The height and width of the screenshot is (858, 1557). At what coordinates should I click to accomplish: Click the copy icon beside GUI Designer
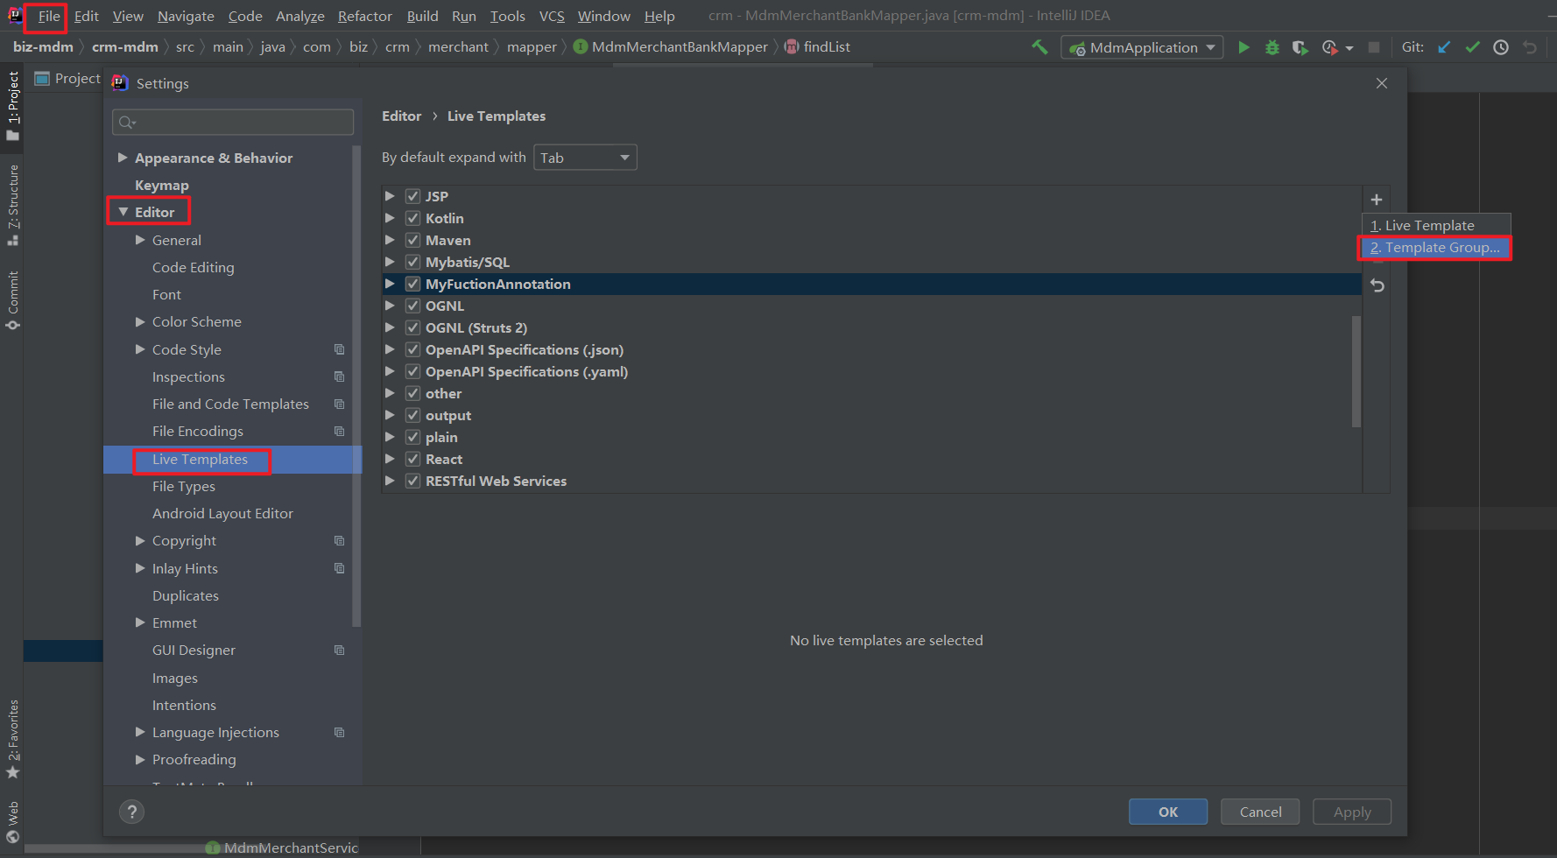339,650
